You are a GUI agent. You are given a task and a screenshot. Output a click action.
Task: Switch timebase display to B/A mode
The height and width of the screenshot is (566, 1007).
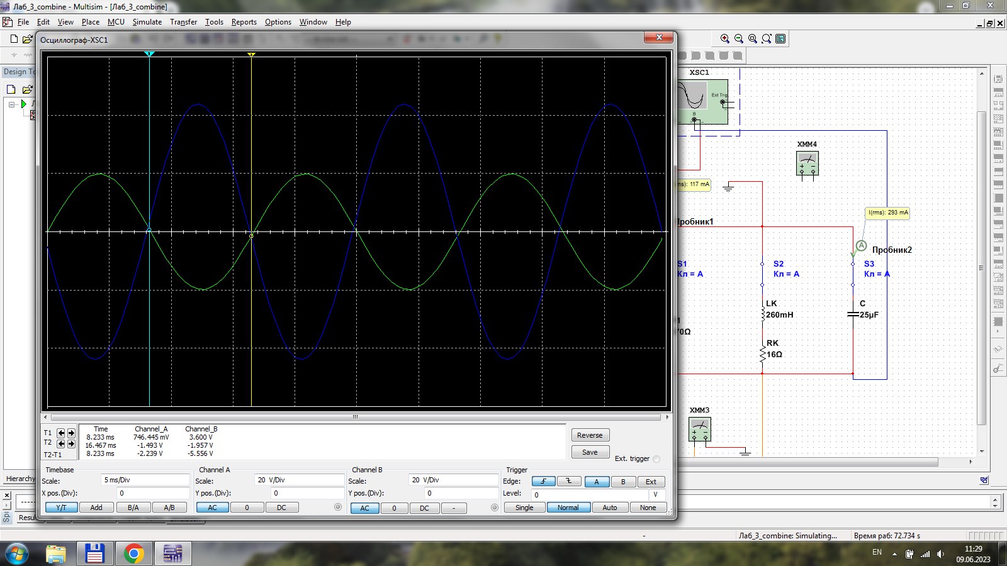133,508
